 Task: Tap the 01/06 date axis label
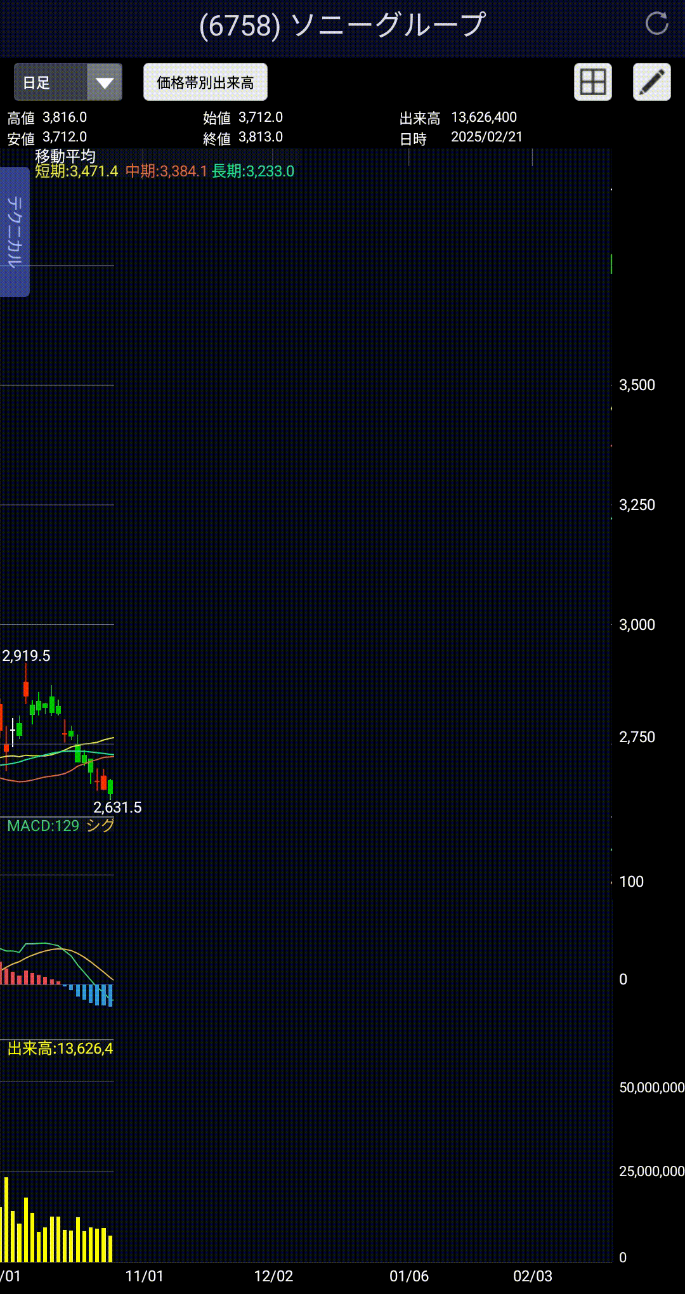point(409,1276)
